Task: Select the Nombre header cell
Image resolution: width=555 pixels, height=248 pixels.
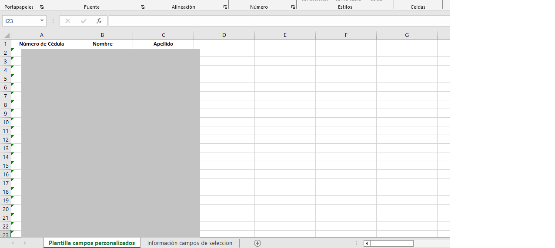Action: [103, 44]
